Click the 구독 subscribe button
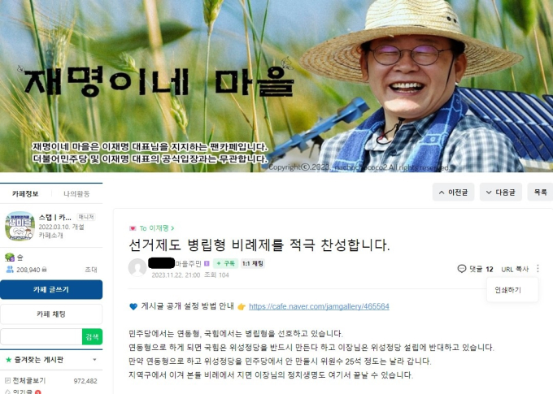 click(x=226, y=263)
